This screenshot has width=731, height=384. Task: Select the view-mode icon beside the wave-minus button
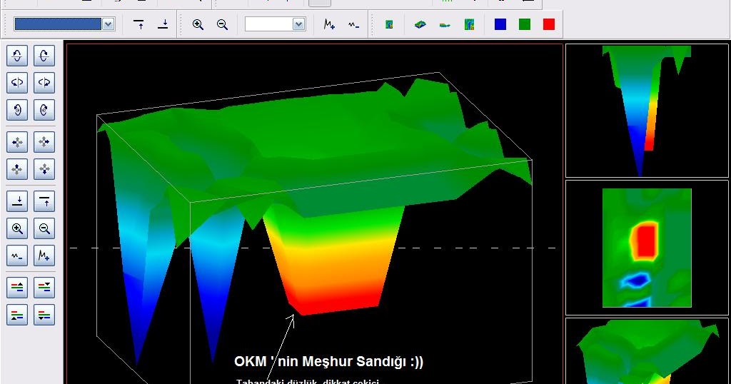pos(389,24)
